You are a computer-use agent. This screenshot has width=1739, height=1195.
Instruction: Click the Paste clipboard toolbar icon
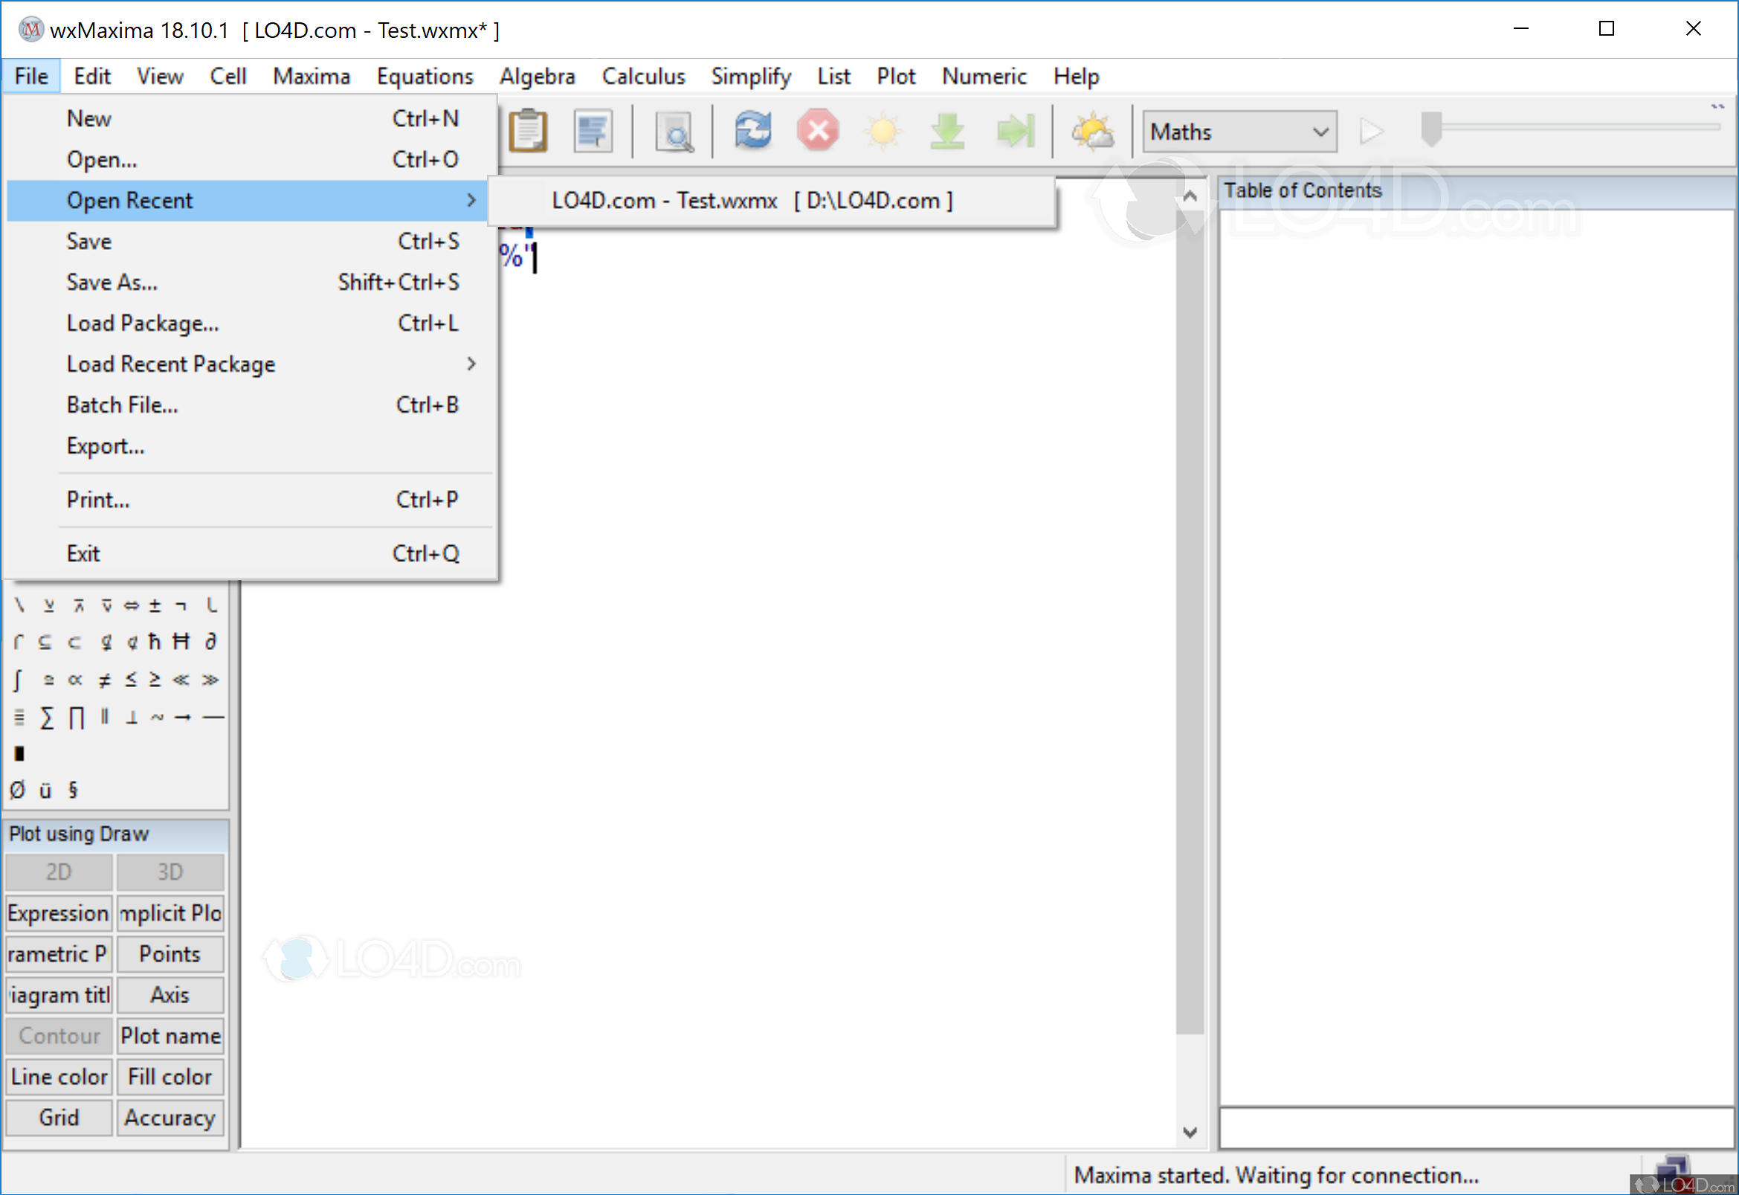[x=528, y=132]
